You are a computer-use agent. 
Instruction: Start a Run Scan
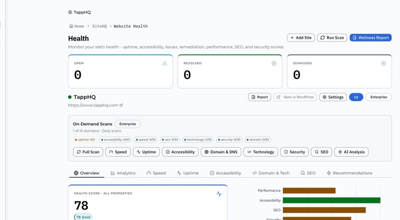332,38
